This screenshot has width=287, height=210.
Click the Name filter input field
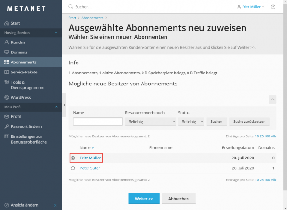point(98,122)
